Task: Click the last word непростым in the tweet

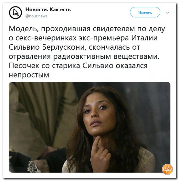Action: coord(29,75)
